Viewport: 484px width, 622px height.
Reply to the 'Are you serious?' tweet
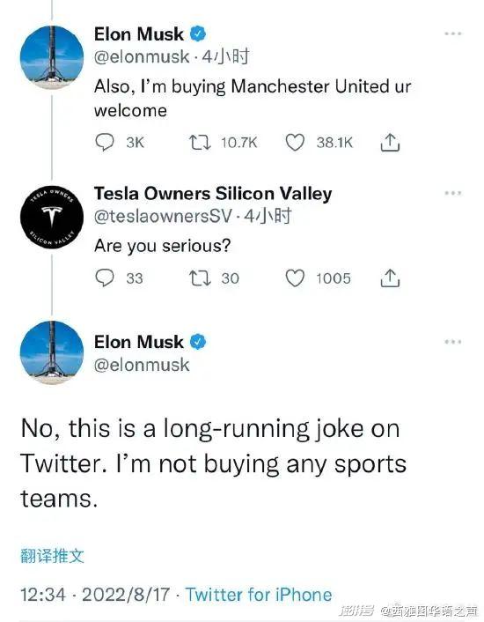(105, 278)
